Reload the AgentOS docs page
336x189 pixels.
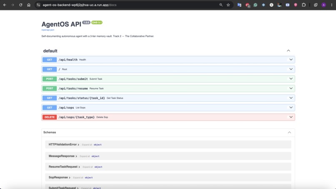click(20, 5)
